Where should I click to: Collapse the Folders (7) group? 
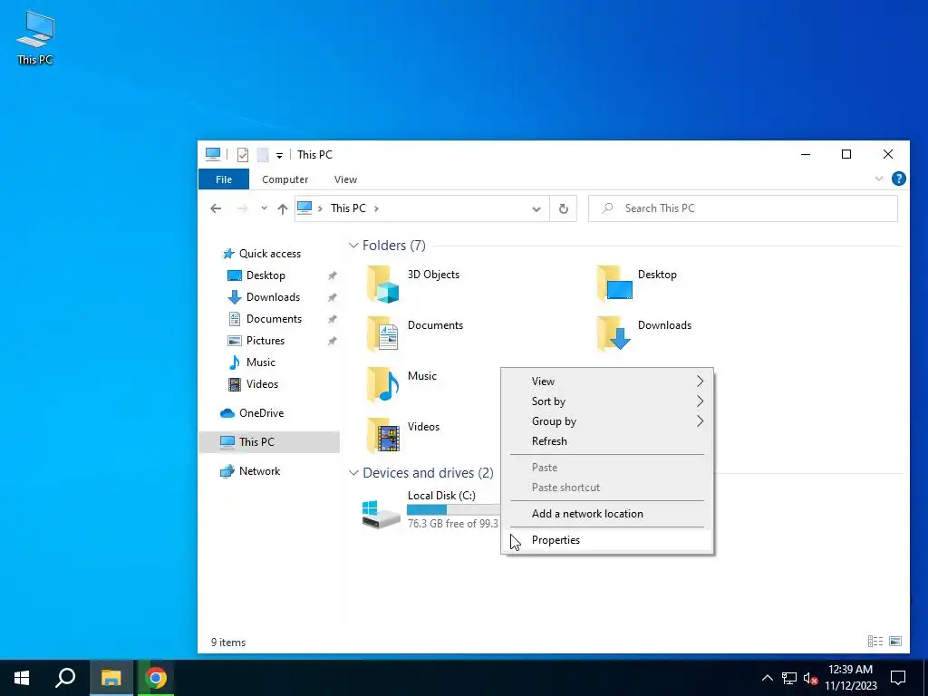353,245
